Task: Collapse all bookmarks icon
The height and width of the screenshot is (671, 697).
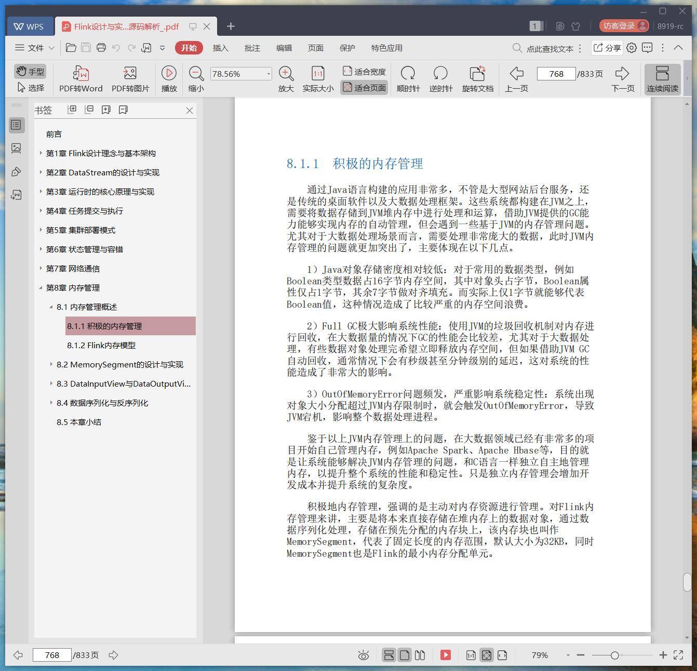Action: [89, 109]
